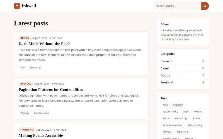
Task: Click the #django tag in Tags panel
Action: click(x=178, y=105)
